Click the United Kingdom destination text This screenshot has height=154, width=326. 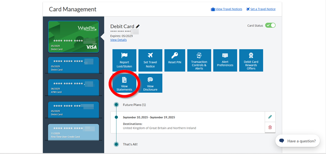[160, 128]
